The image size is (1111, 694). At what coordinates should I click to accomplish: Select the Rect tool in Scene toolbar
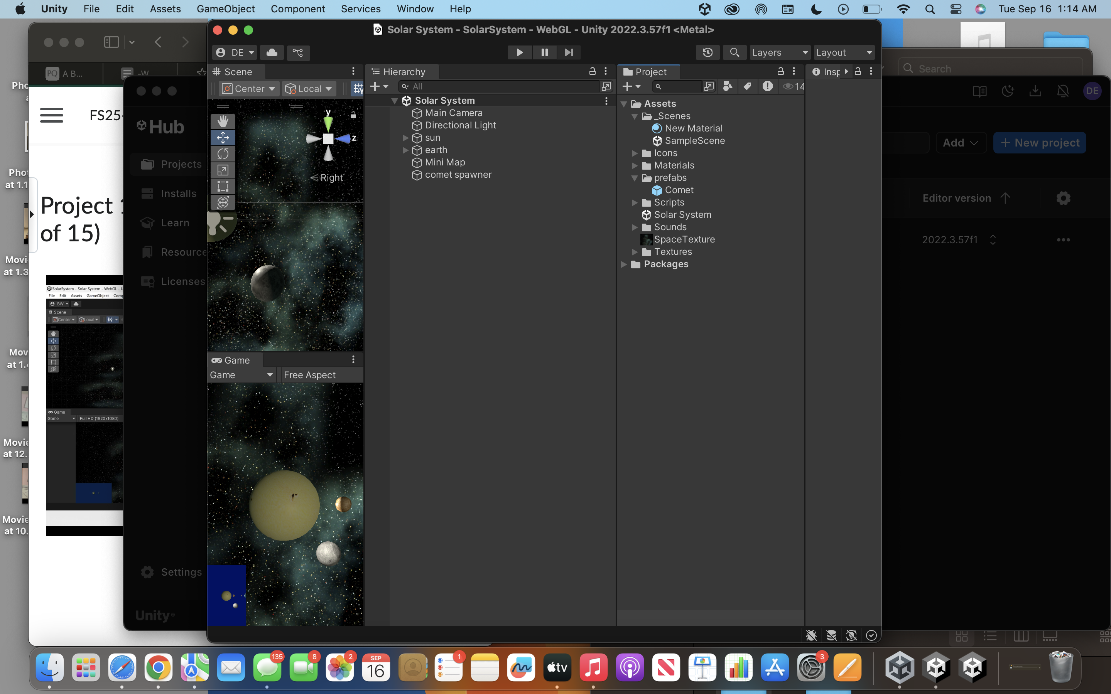tap(223, 186)
